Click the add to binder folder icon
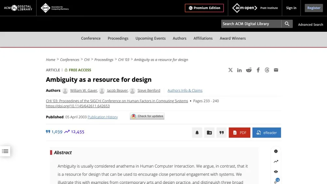327x184 pixels. click(209, 133)
